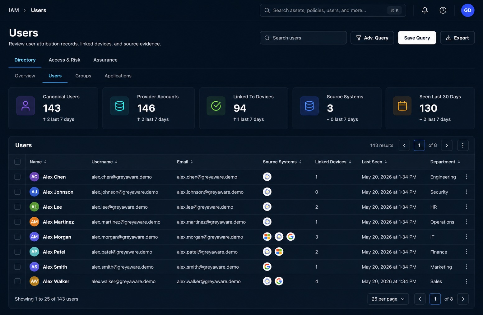Sort table by Last Seen column

(x=374, y=162)
